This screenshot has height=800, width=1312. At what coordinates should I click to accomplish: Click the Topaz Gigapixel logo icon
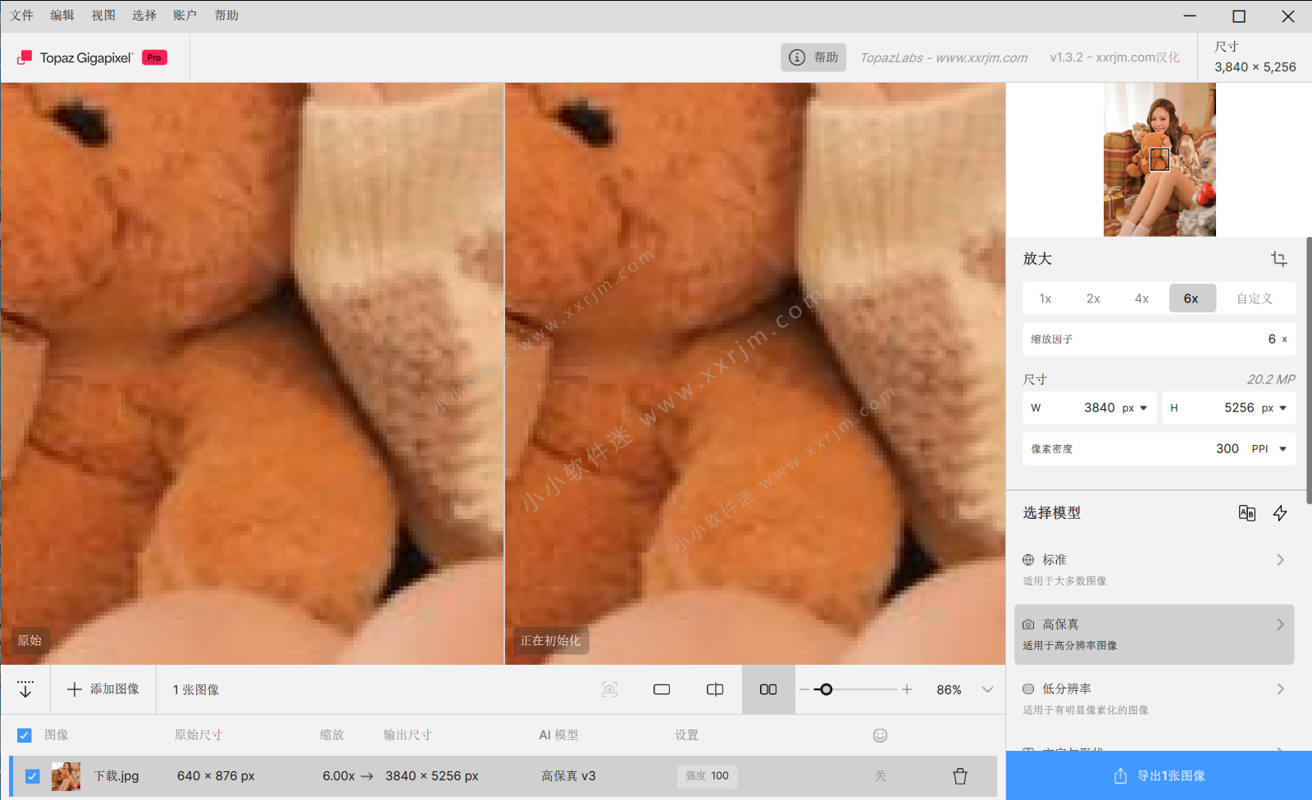[25, 57]
